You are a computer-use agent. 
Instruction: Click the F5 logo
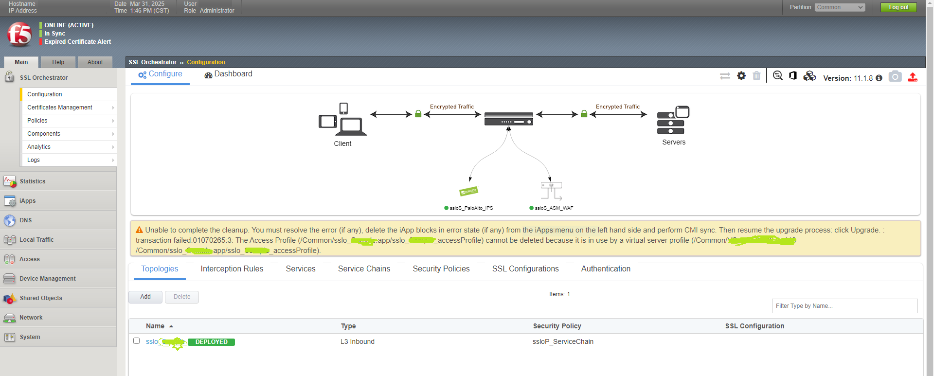(x=19, y=34)
